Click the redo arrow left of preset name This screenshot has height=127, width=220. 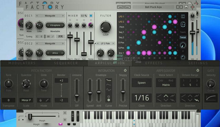point(127,7)
